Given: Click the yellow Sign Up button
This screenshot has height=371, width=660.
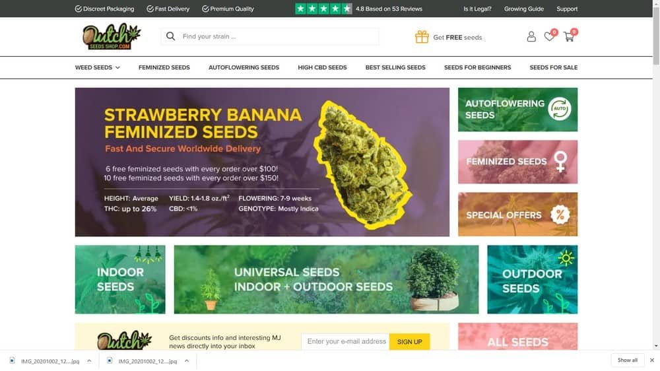Looking at the screenshot, I should click(x=410, y=341).
